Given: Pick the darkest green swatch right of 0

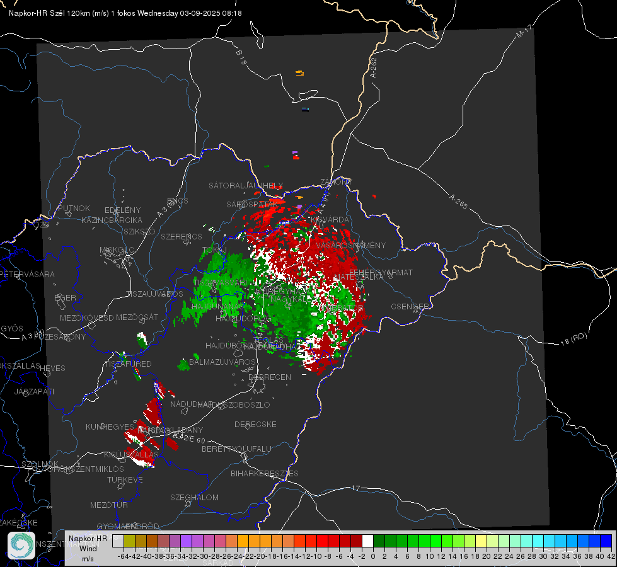Looking at the screenshot, I should pyautogui.click(x=379, y=541).
